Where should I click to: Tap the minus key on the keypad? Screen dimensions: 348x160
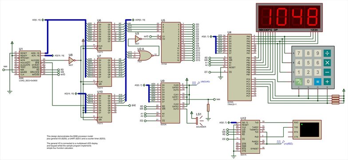(x=327, y=72)
